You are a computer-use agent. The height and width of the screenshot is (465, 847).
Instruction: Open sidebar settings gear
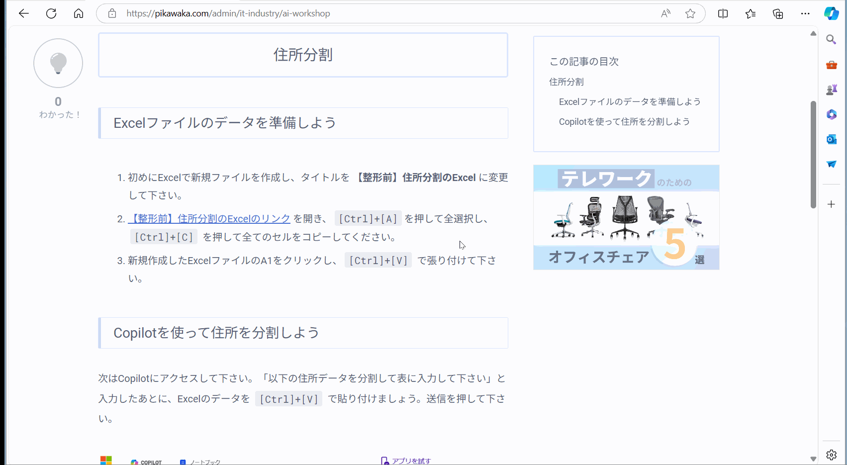point(831,455)
